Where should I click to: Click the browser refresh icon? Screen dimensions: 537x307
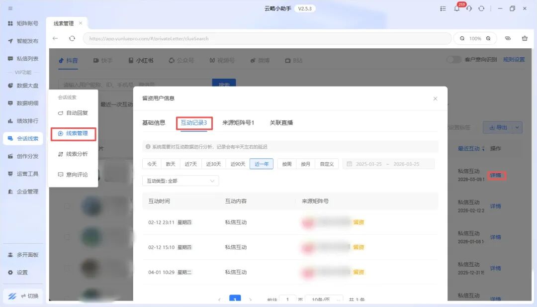72,38
